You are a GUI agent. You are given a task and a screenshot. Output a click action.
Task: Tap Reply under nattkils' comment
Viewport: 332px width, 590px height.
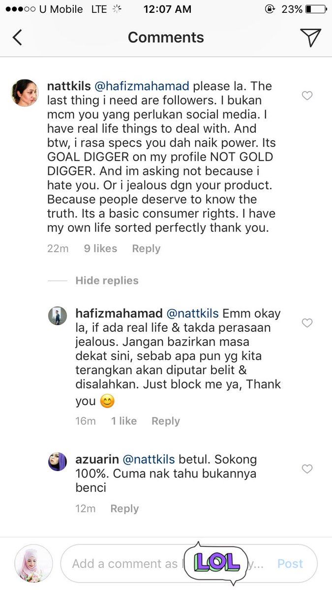tap(146, 248)
